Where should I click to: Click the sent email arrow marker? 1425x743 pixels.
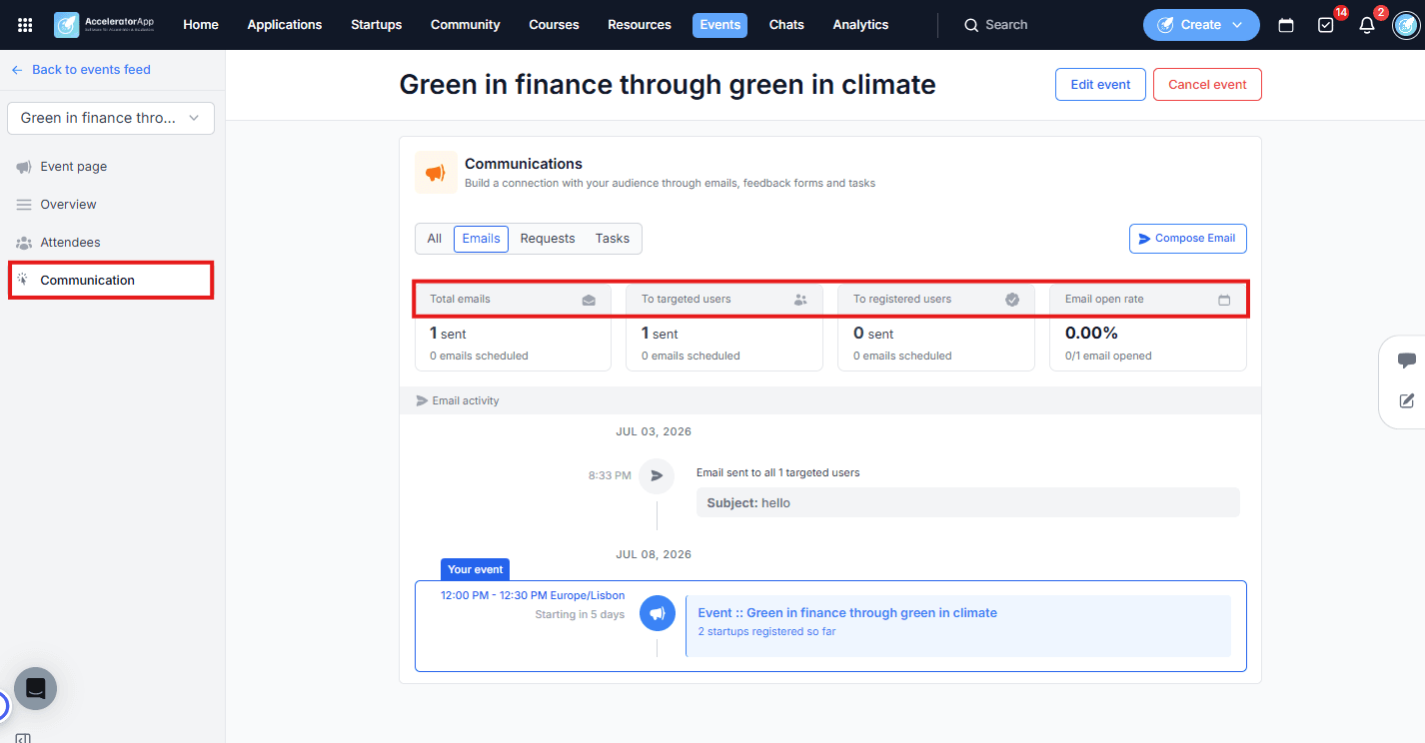click(x=657, y=476)
